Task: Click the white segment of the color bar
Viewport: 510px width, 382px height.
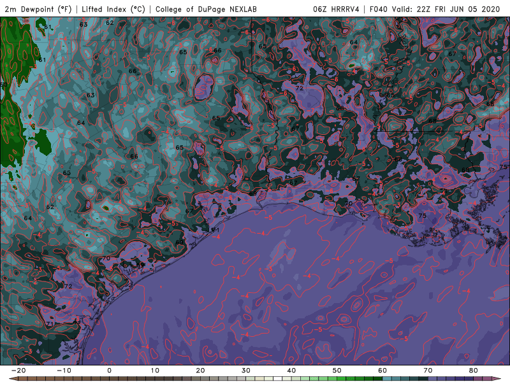Action: coord(277,378)
